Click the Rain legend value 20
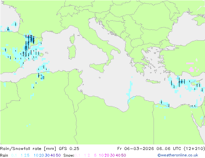The width and height of the screenshot is (205, 158). [42, 155]
